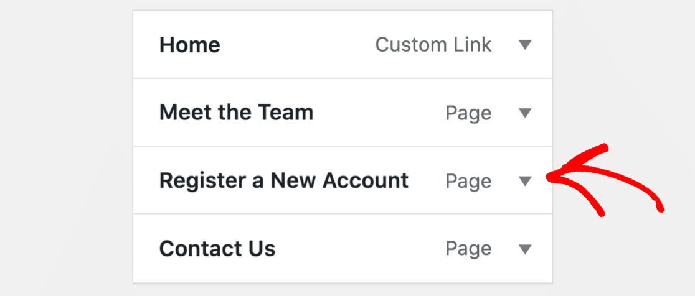695x296 pixels.
Task: Click the Custom Link type label
Action: pyautogui.click(x=433, y=45)
